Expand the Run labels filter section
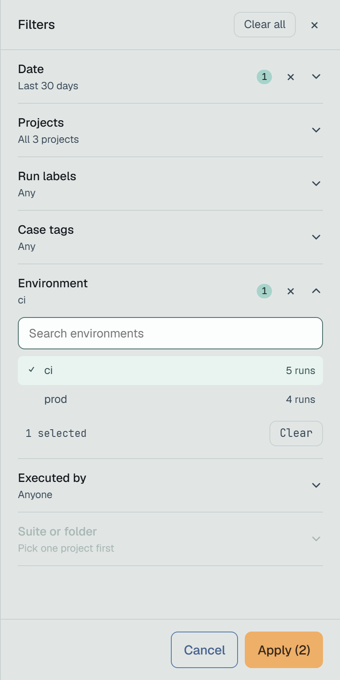 click(316, 184)
